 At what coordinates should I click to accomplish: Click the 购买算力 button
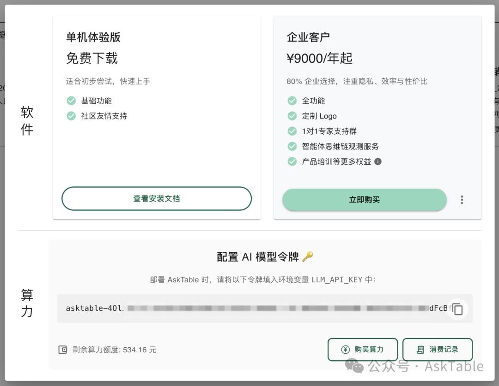pyautogui.click(x=363, y=350)
